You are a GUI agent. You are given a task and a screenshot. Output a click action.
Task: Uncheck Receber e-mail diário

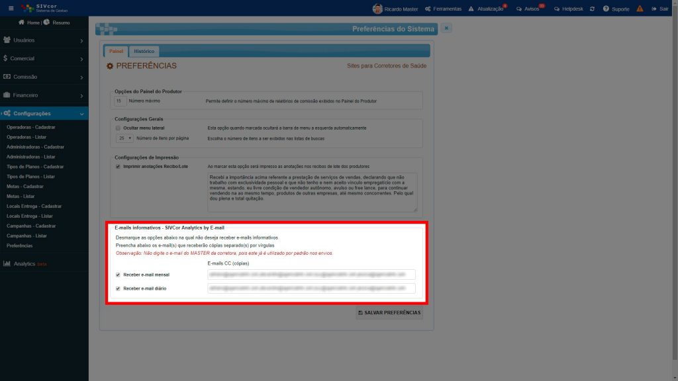point(118,288)
